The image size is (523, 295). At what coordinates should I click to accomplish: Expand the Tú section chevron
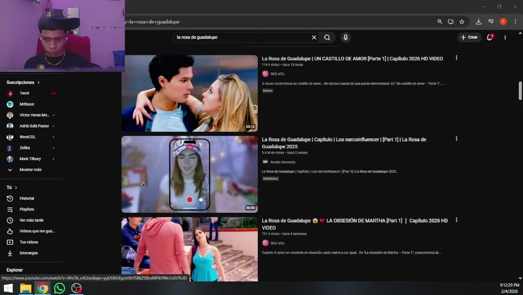pos(16,188)
